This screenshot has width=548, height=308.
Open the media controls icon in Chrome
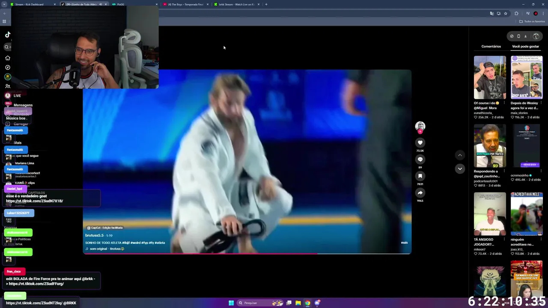point(527,14)
